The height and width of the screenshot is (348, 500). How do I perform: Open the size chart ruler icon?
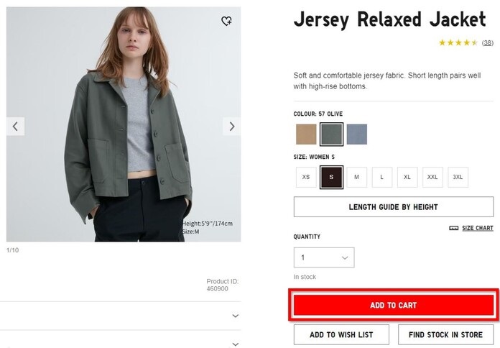[x=453, y=228]
